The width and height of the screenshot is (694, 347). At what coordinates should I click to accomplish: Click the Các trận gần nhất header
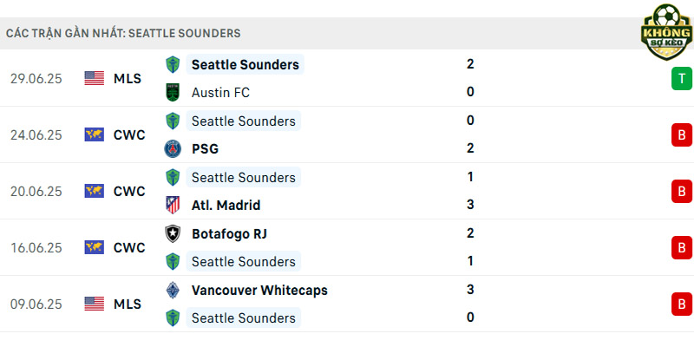click(x=123, y=33)
